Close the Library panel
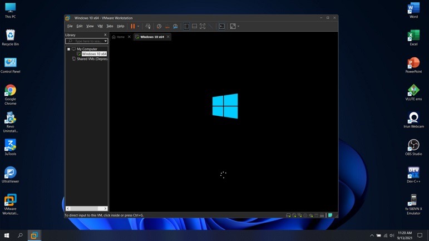The width and height of the screenshot is (429, 241). coord(105,35)
